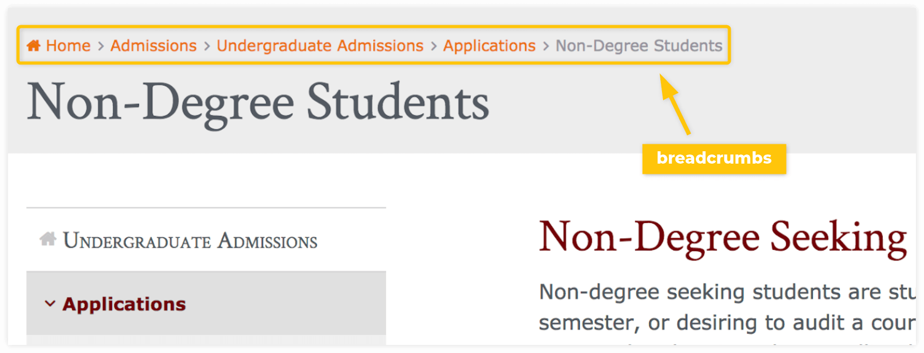Go to the Admissions breadcrumb link
Image resolution: width=924 pixels, height=353 pixels.
click(154, 46)
